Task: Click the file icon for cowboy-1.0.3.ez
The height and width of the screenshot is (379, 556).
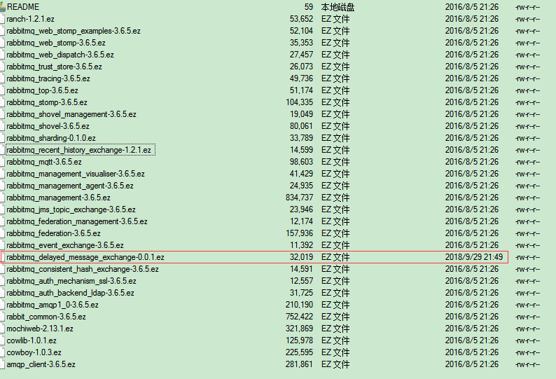Action: [3, 352]
